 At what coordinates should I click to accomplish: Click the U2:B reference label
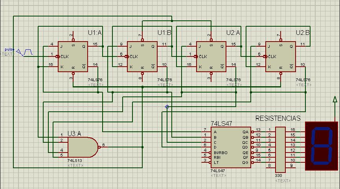pyautogui.click(x=303, y=33)
